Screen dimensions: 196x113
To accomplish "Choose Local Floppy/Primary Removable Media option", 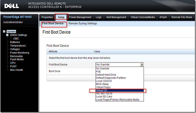I will (x=120, y=100).
